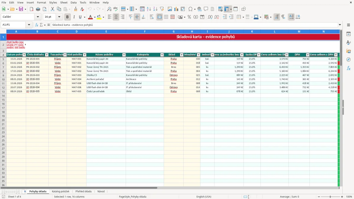
Task: Run the spelling check
Action: pos(116,9)
